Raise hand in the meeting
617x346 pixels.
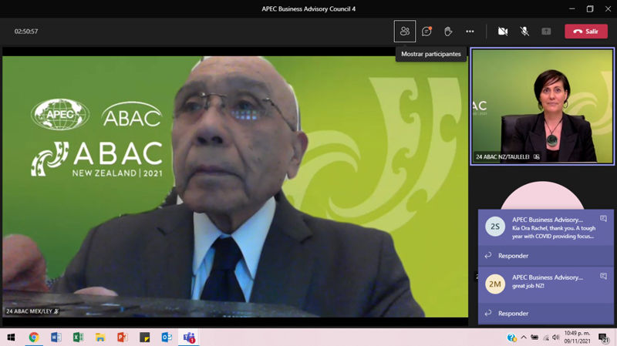pos(448,31)
